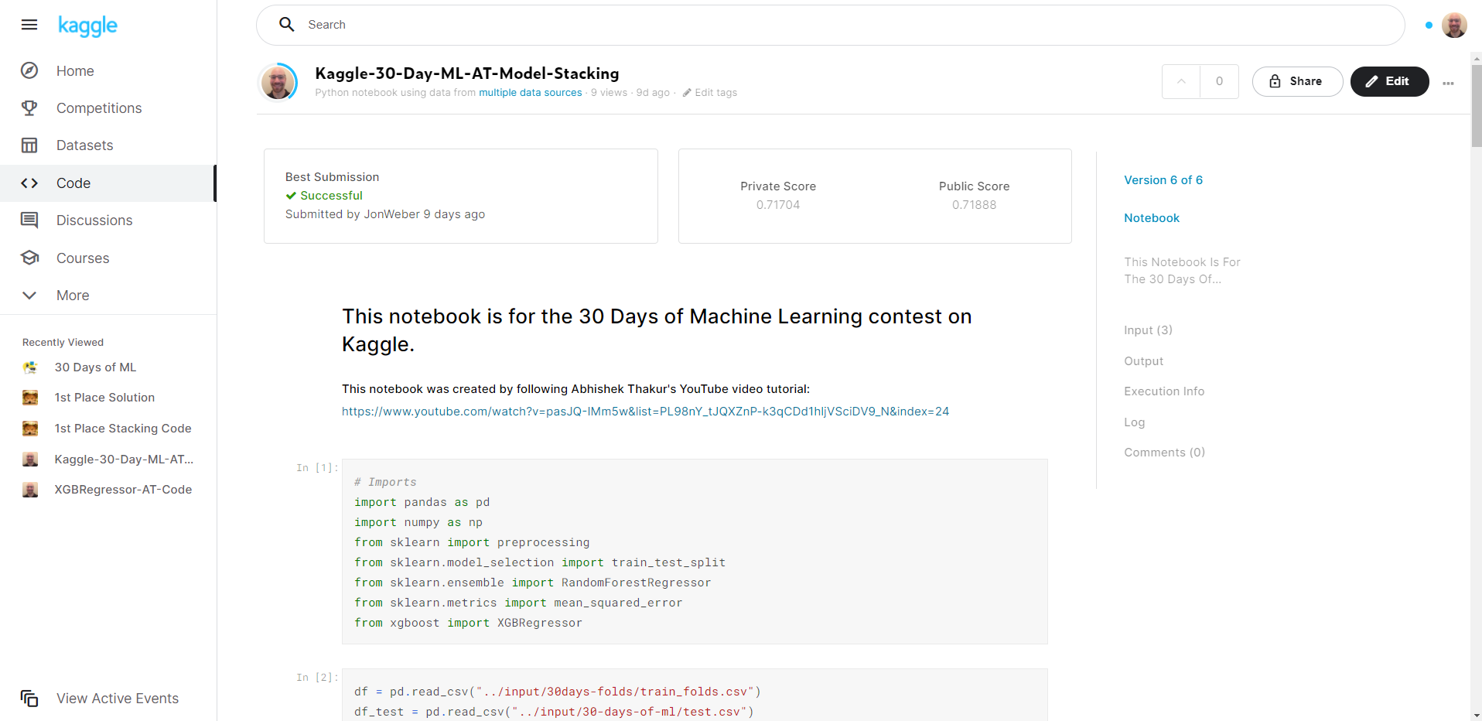The height and width of the screenshot is (721, 1482).
Task: Click 30 Days of ML thumbnail icon
Action: point(30,367)
